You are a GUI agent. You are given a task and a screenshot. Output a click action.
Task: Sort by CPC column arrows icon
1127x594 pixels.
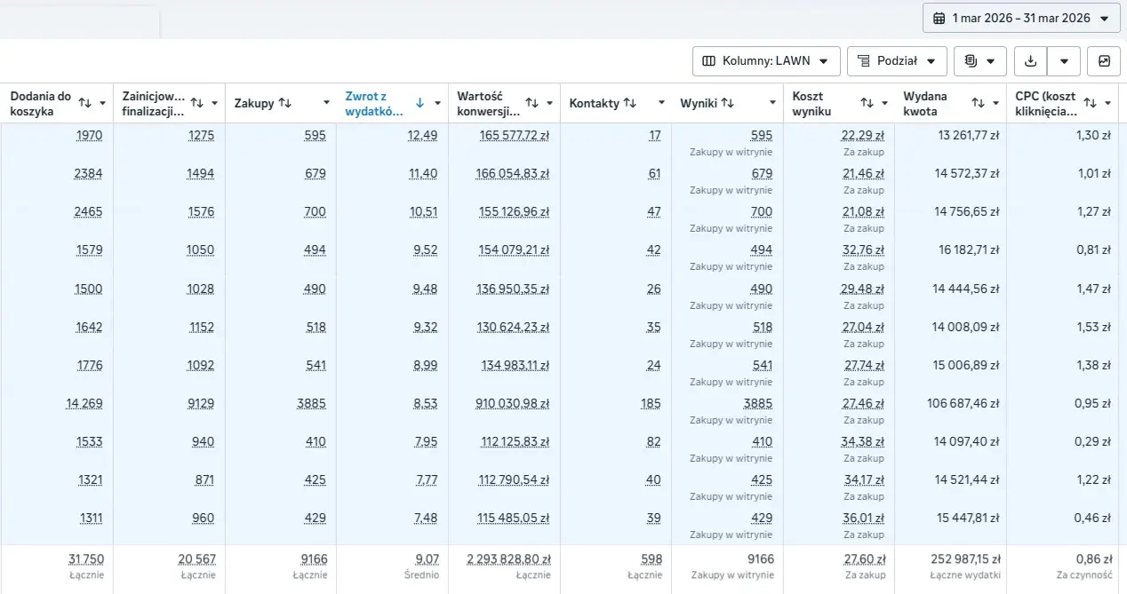pyautogui.click(x=1090, y=103)
